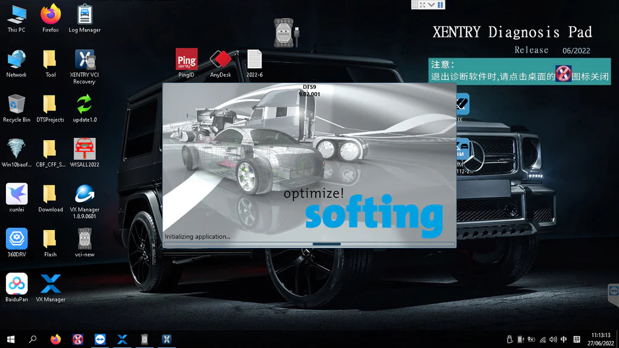Open AnyDesk from the desktop

tap(220, 63)
